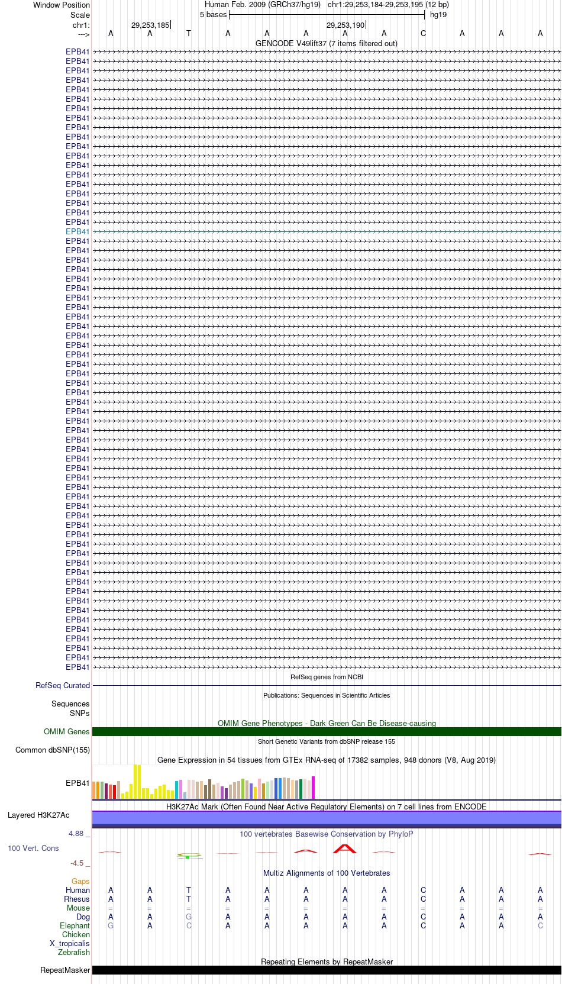Click the T in the Human alignment row
Image resolution: width=562 pixels, height=984 pixels.
click(189, 890)
